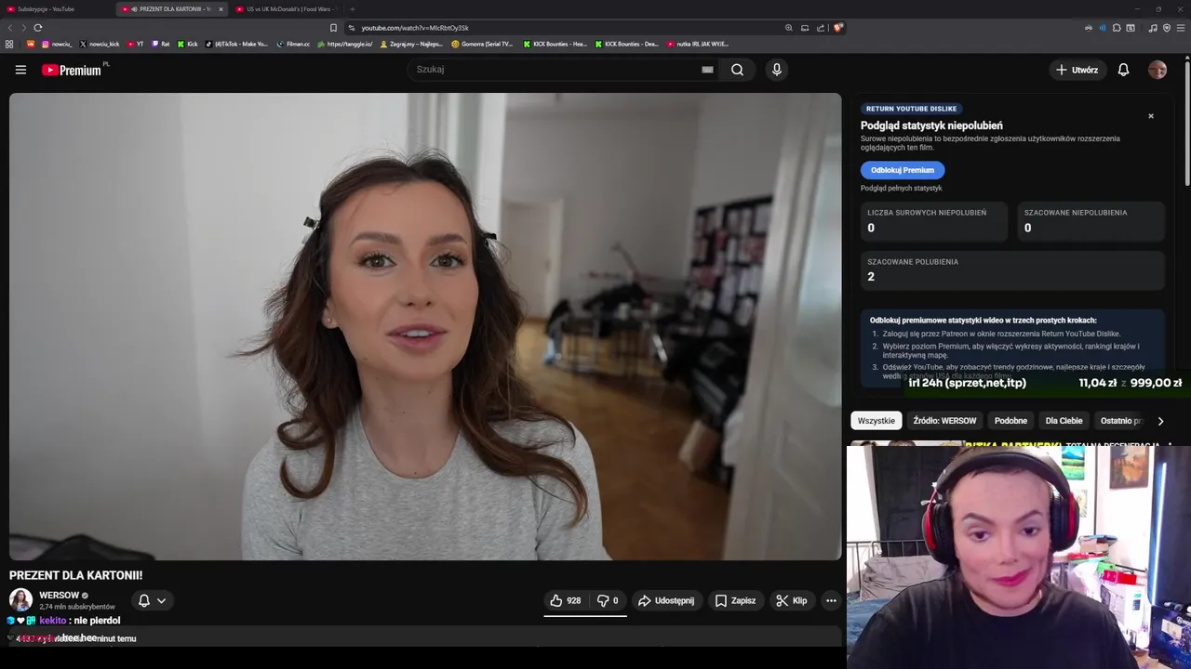Open the account avatar menu
The image size is (1191, 669).
(1158, 70)
